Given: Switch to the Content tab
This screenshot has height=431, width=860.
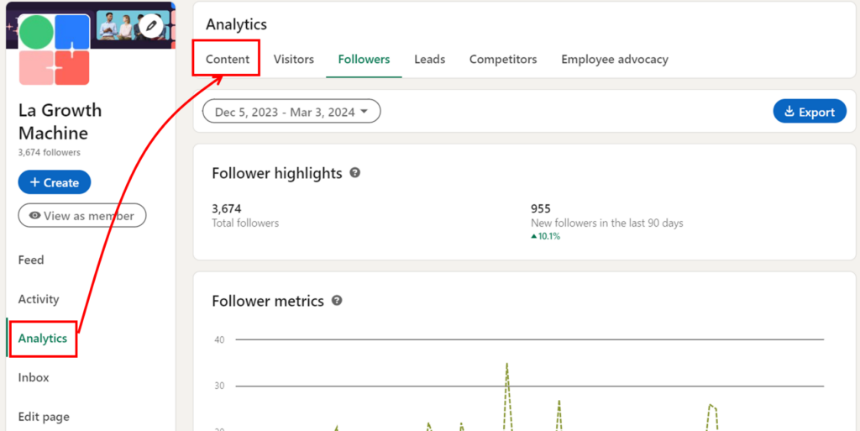Looking at the screenshot, I should 228,59.
